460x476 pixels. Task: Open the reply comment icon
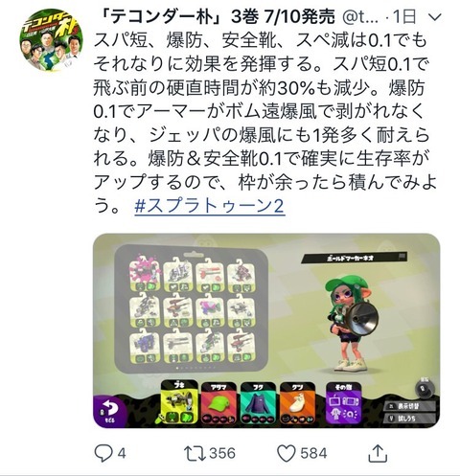point(103,453)
